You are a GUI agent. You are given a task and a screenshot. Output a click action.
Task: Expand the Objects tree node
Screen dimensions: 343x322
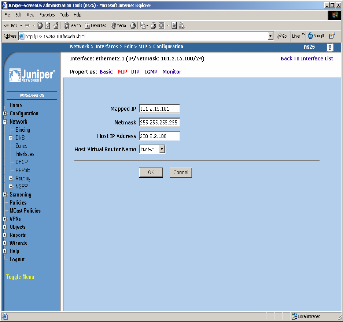[x=5, y=227]
